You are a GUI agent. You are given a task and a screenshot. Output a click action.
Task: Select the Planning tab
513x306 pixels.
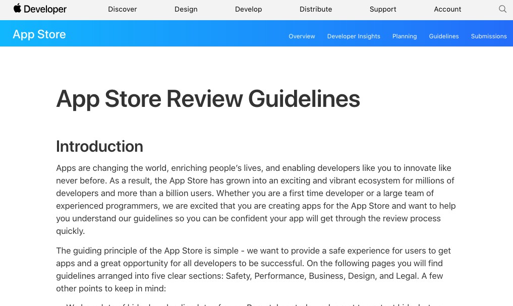405,36
